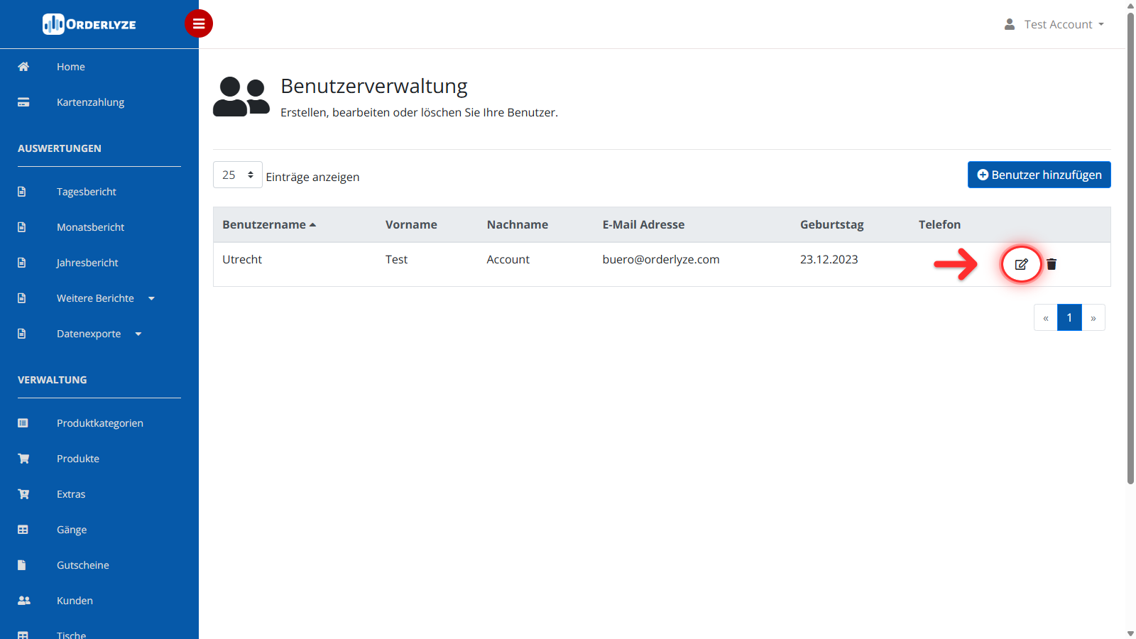Expand the Weitere Berichte submenu arrow

coord(151,298)
